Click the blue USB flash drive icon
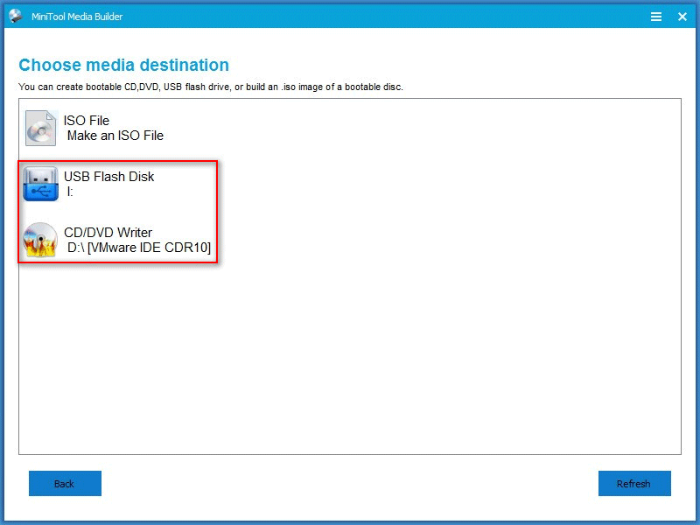This screenshot has height=525, width=700. pyautogui.click(x=40, y=184)
